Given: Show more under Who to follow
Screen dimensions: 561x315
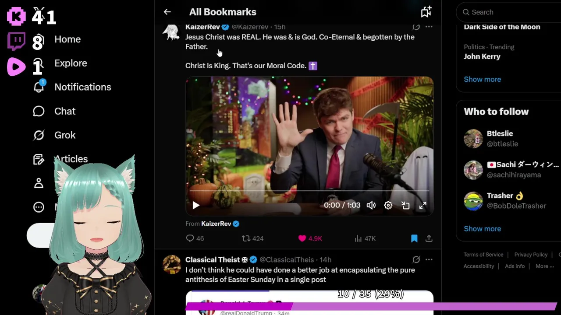Looking at the screenshot, I should pos(482,229).
